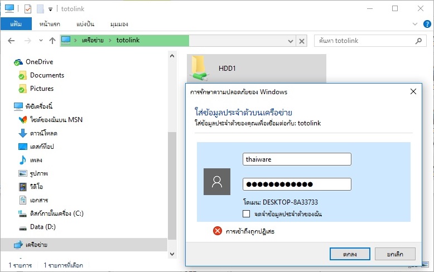
Task: Click the ยกเลิก cancel button
Action: [x=395, y=254]
